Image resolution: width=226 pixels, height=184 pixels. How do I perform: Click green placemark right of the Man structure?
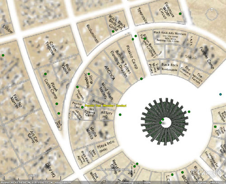click(x=189, y=111)
